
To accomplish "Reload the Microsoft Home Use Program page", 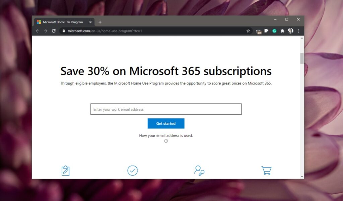I will tap(54, 31).
